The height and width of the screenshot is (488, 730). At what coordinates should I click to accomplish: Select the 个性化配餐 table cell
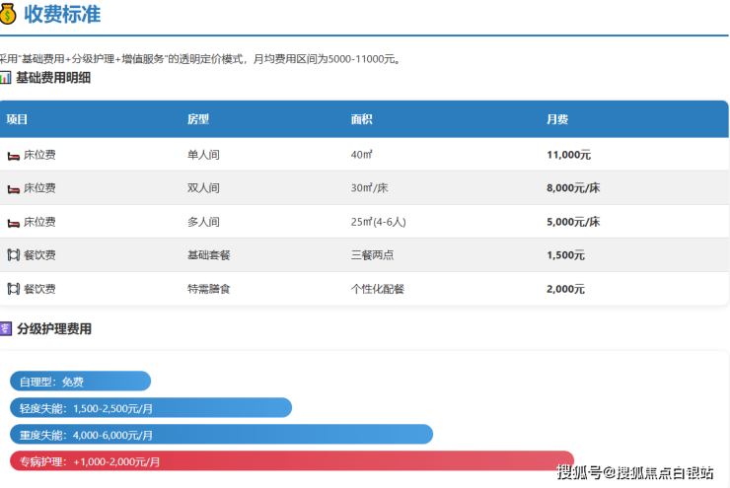pos(377,289)
